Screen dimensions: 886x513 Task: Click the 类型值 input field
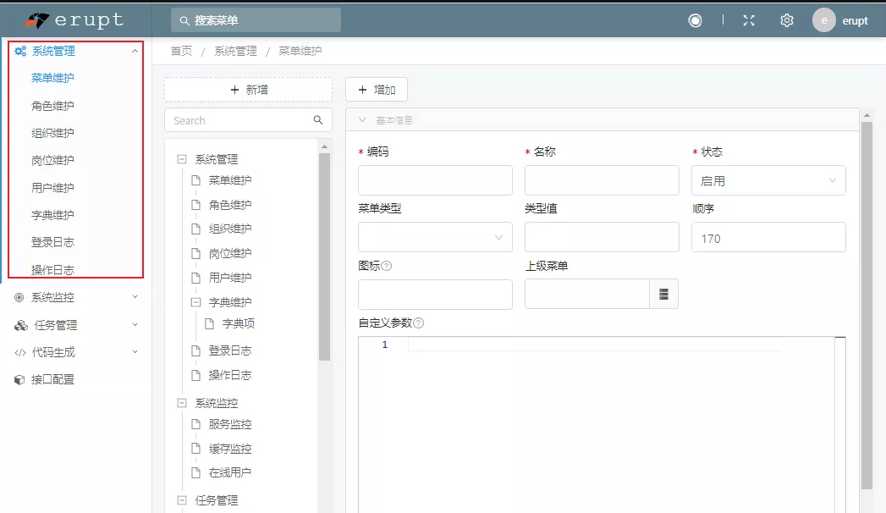tap(602, 237)
